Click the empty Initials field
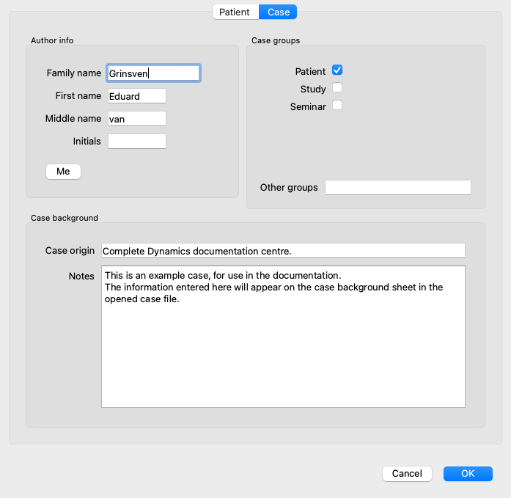The image size is (511, 498). pyautogui.click(x=137, y=141)
